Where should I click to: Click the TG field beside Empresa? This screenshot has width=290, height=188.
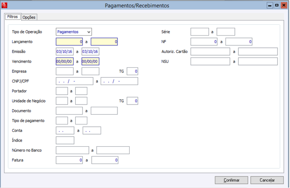click(132, 71)
